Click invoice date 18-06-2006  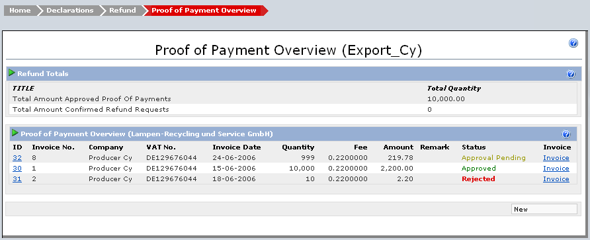click(x=234, y=179)
